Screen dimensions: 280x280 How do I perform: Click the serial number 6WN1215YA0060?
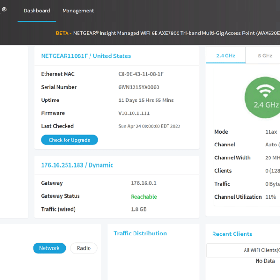(139, 87)
